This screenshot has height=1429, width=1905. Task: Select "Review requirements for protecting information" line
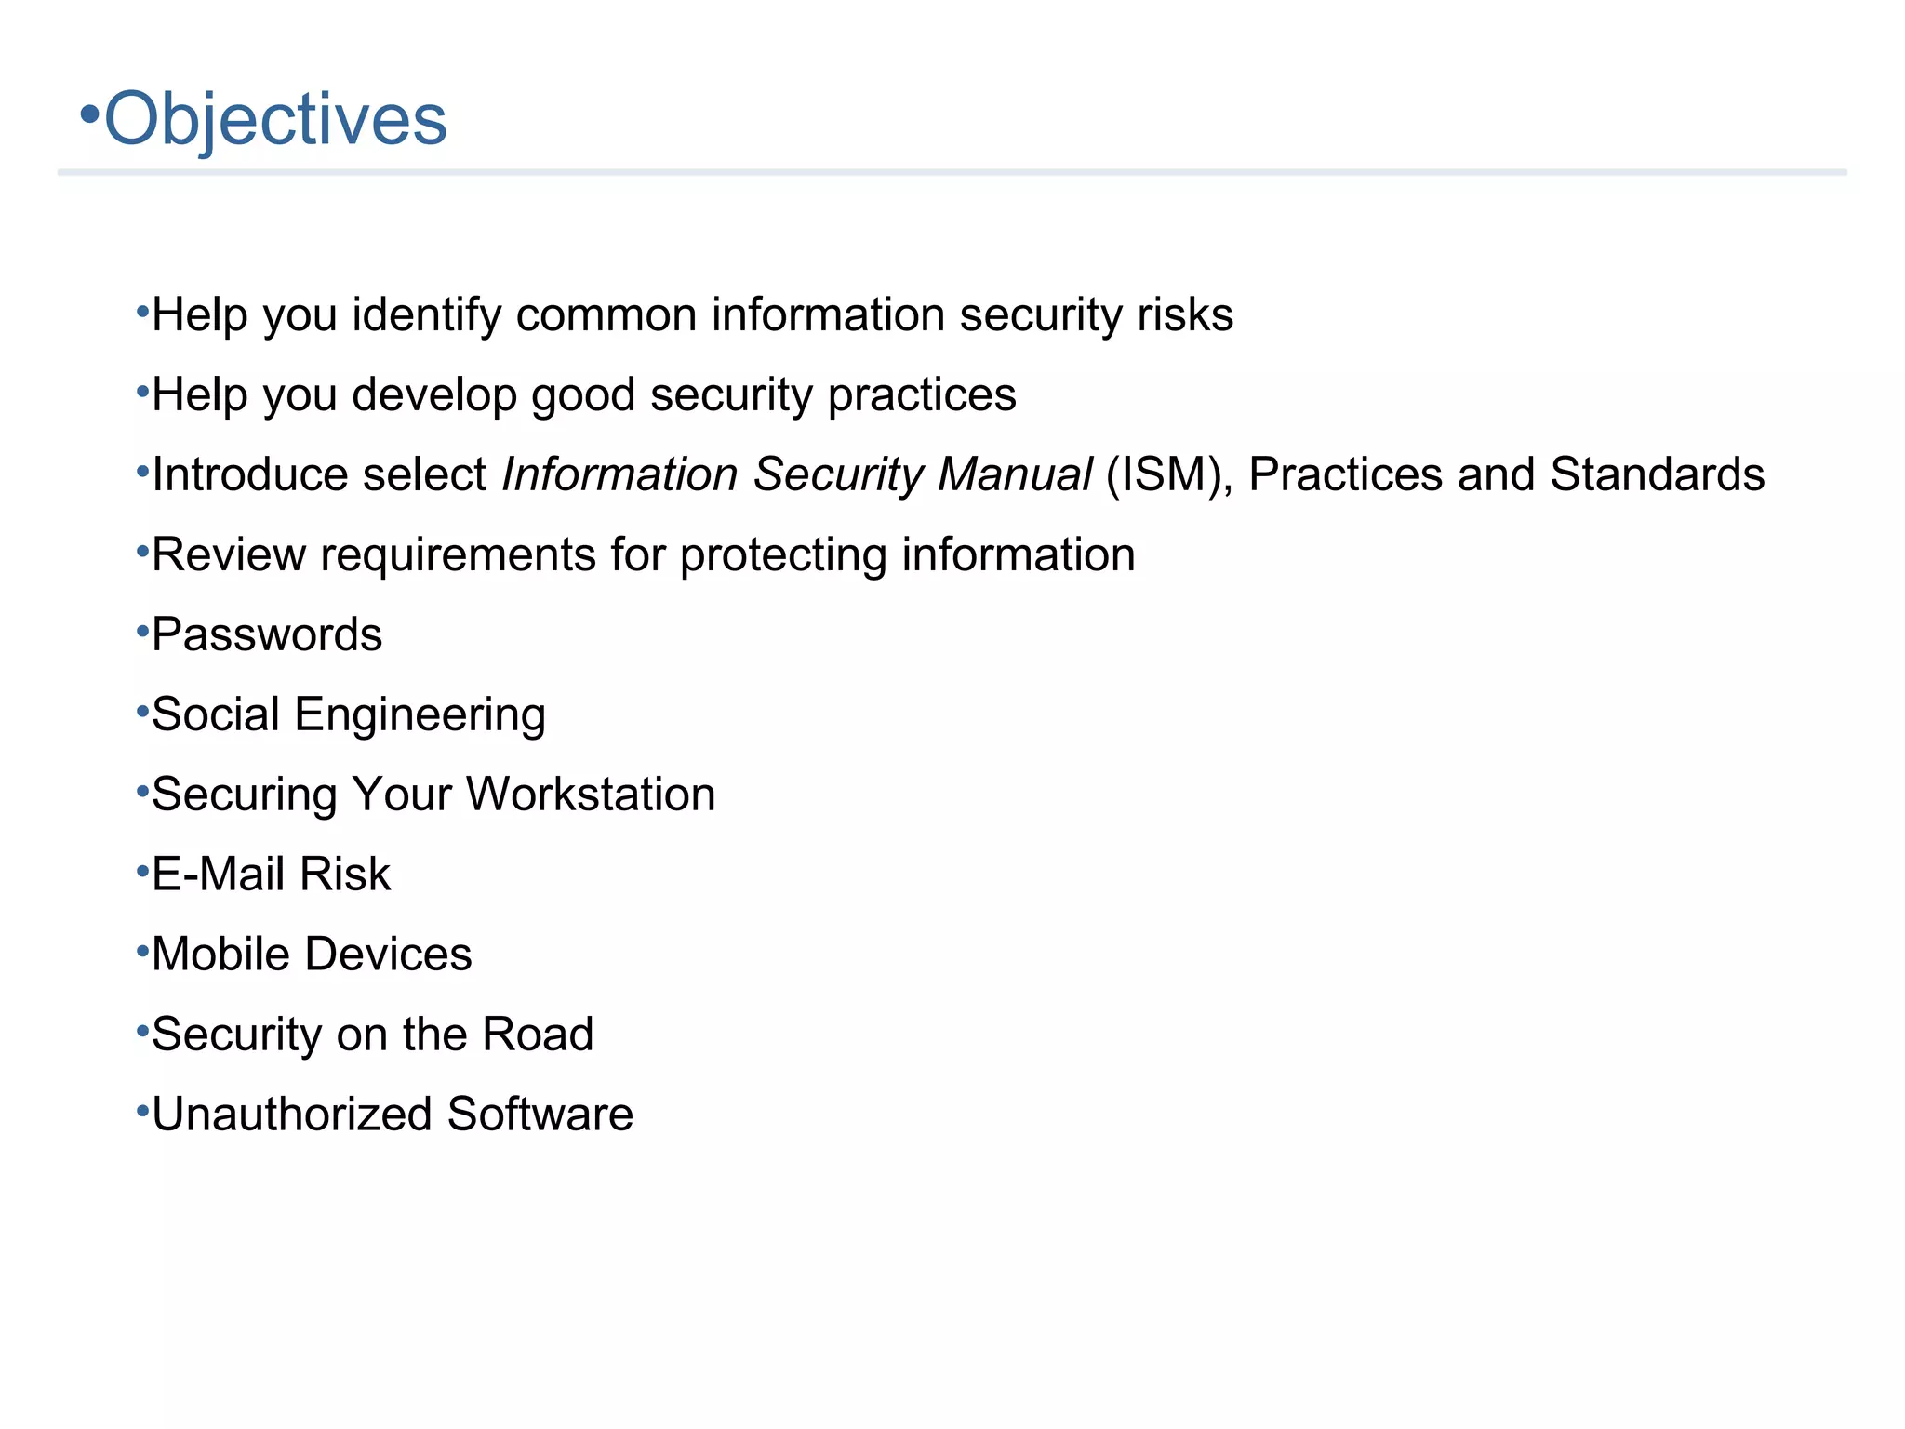point(643,554)
